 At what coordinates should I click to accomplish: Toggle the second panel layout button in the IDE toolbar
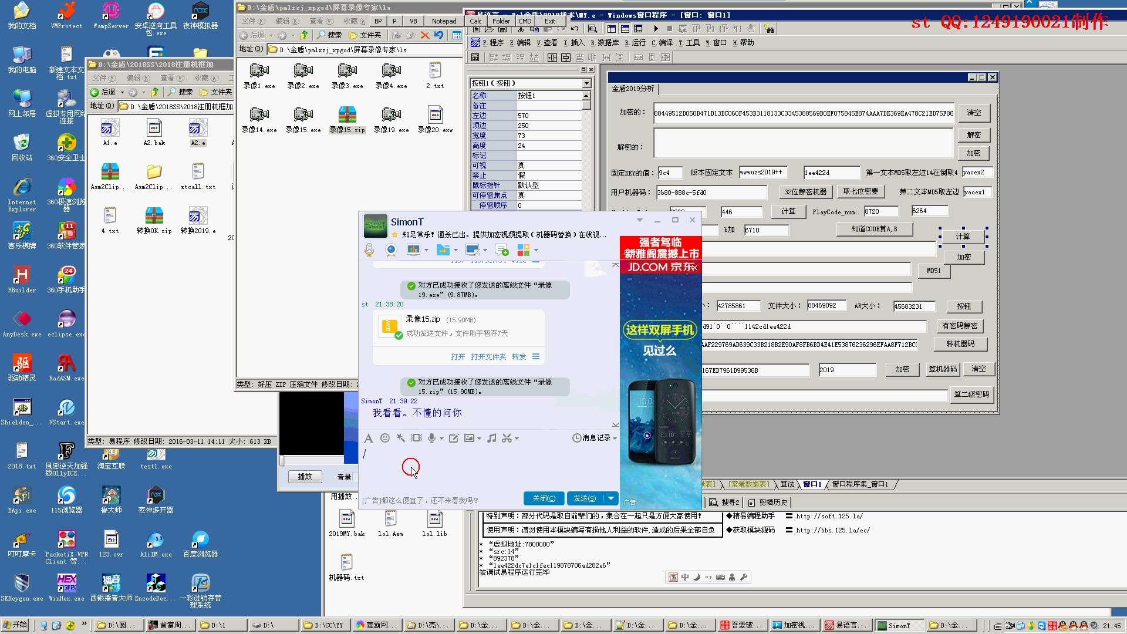coord(625,29)
